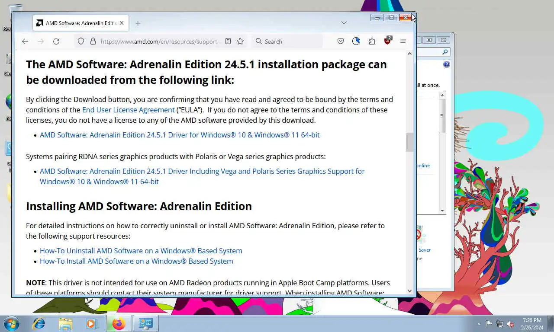This screenshot has width=554, height=332.
Task: Switch to the Control Panel taskbar button
Action: 146,323
